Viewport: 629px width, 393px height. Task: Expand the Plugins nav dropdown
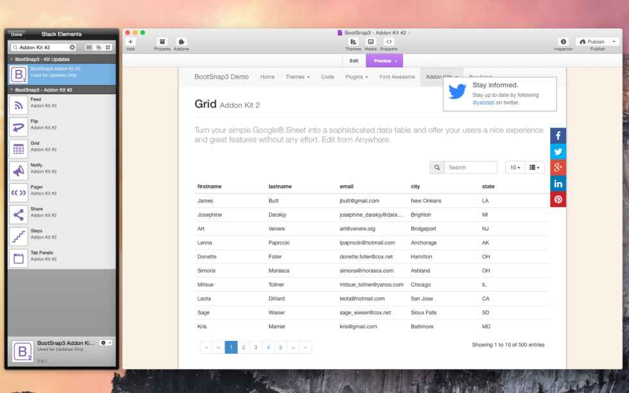357,77
